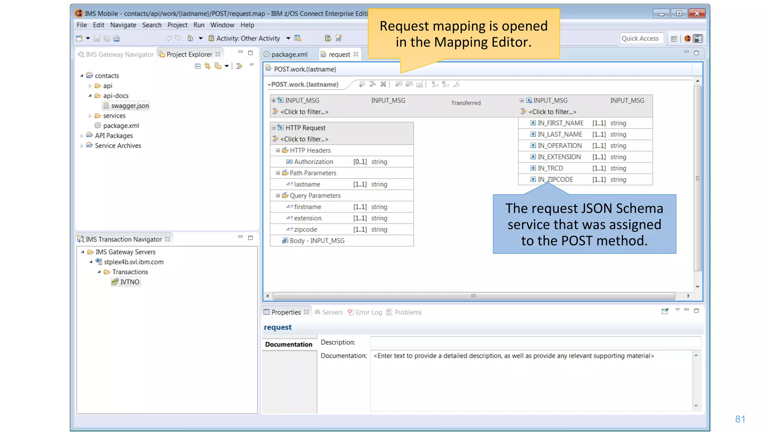Click the Transferred mapping transform

pos(466,103)
